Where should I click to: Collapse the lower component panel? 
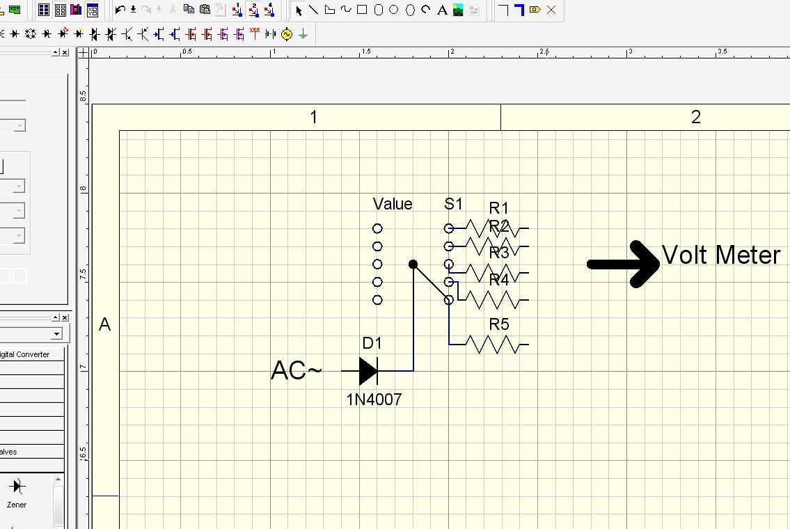56,317
